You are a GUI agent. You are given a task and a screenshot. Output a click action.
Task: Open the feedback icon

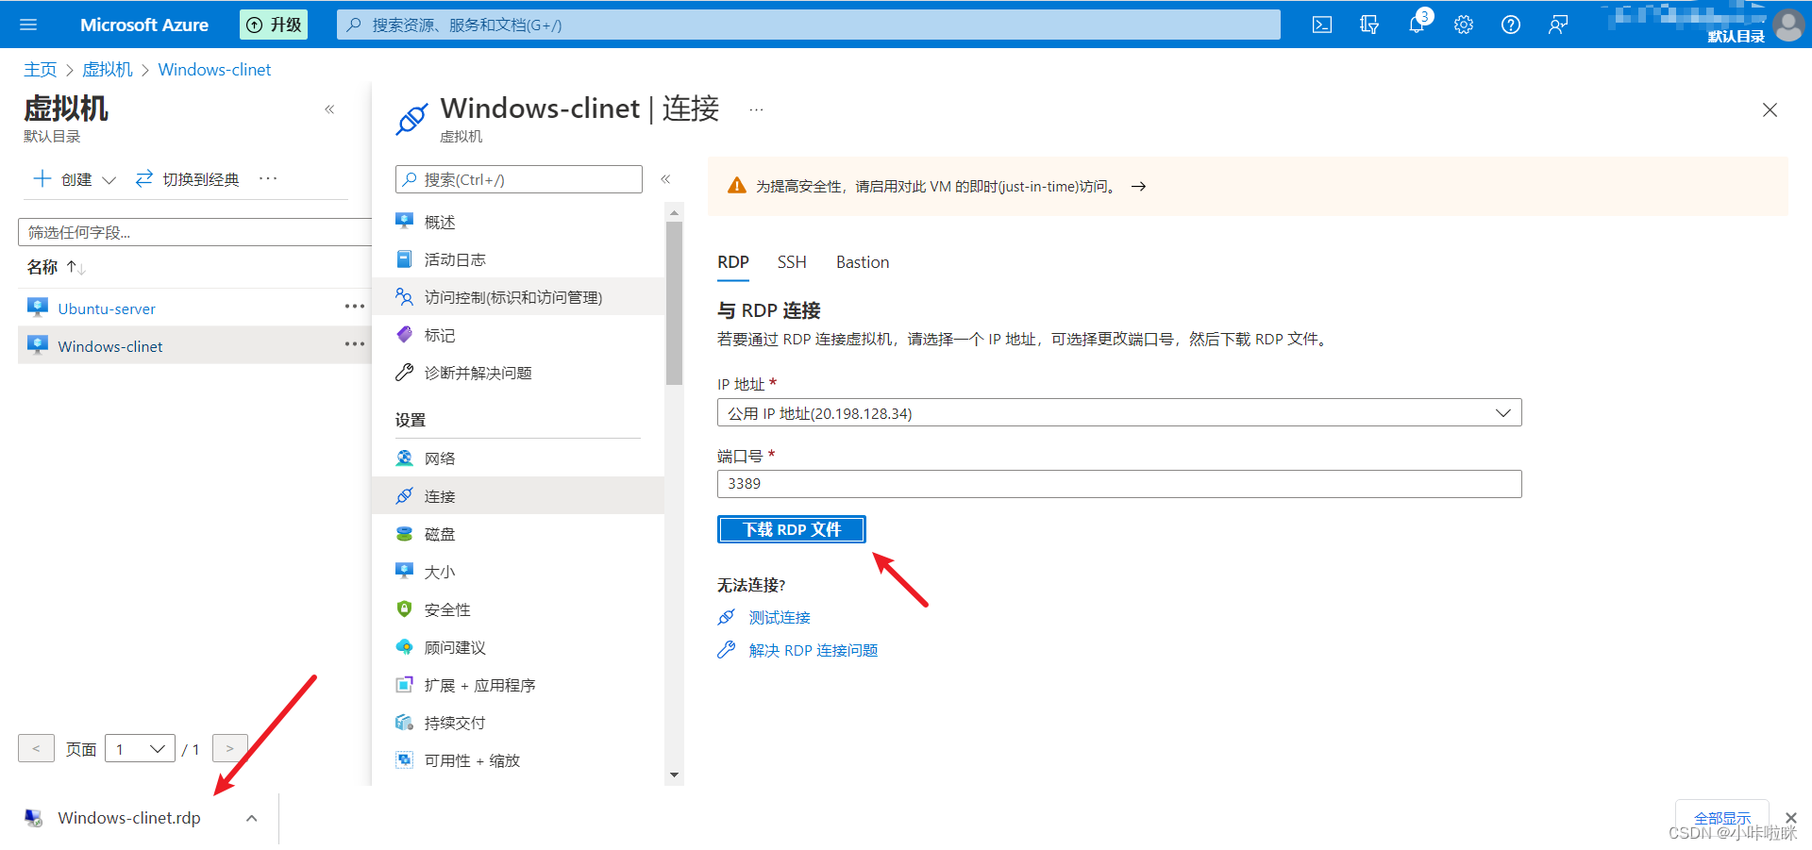pos(1558,25)
